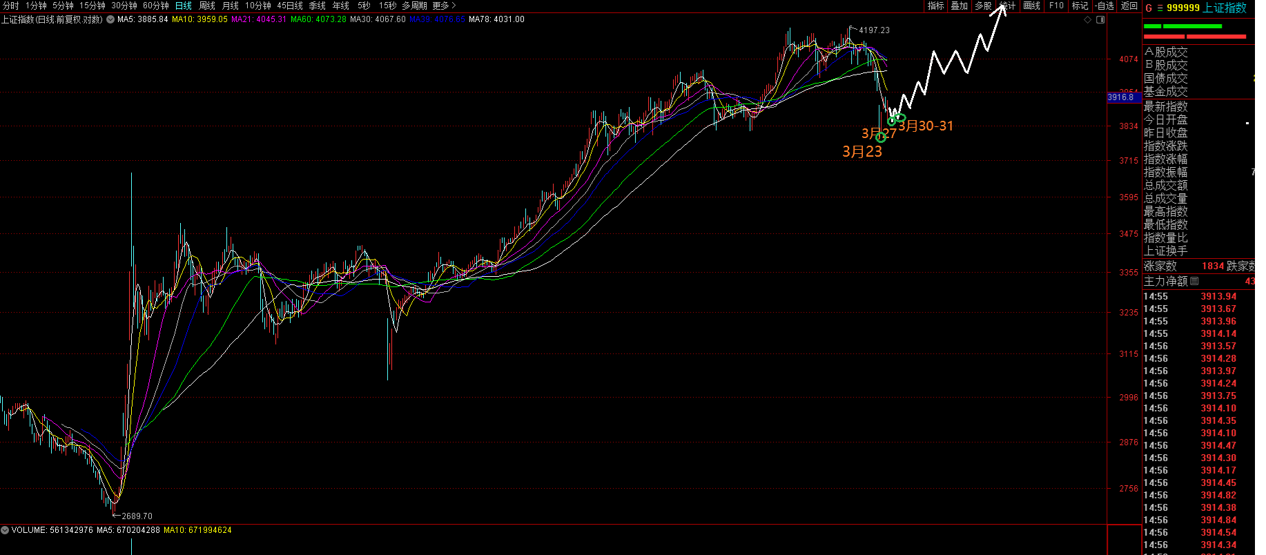This screenshot has width=1266, height=555.
Task: Click the 叠加 overlay button
Action: pos(959,6)
